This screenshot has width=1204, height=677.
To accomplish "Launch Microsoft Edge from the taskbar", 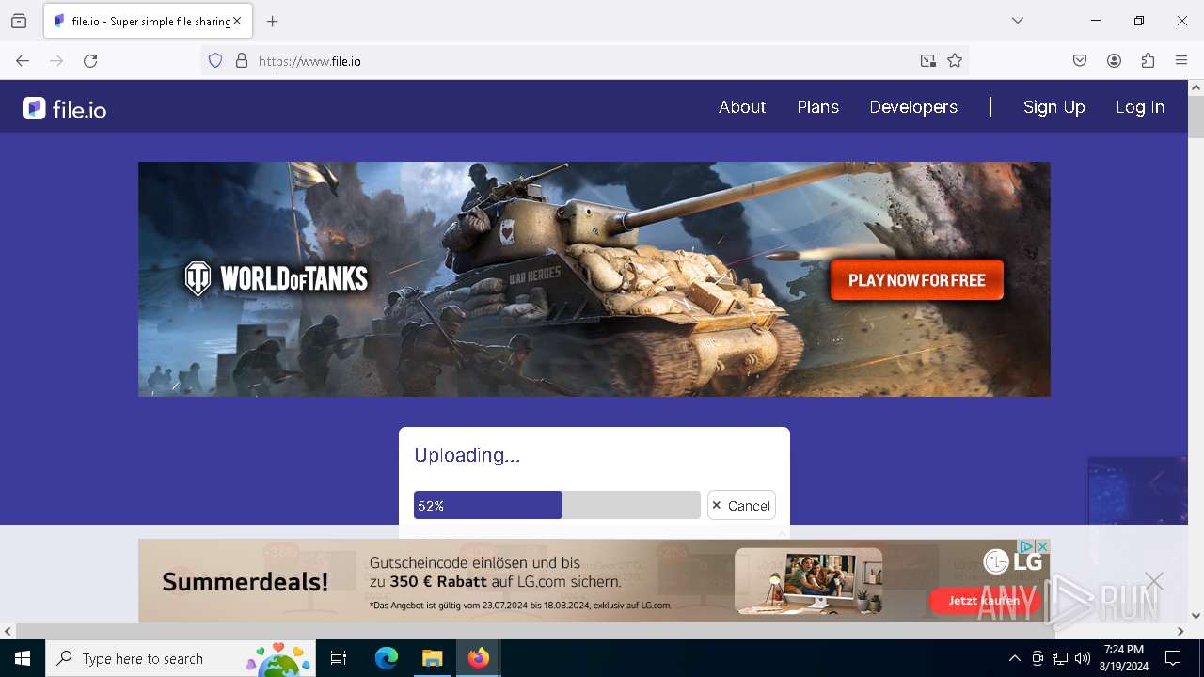I will (387, 658).
